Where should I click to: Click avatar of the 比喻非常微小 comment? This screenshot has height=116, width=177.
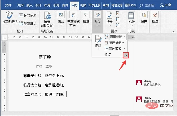[139, 83]
